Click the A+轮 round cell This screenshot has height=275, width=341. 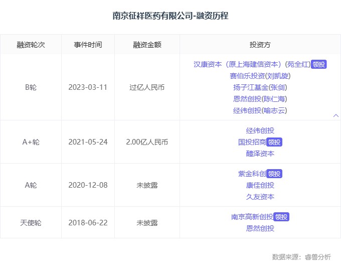tap(31, 142)
